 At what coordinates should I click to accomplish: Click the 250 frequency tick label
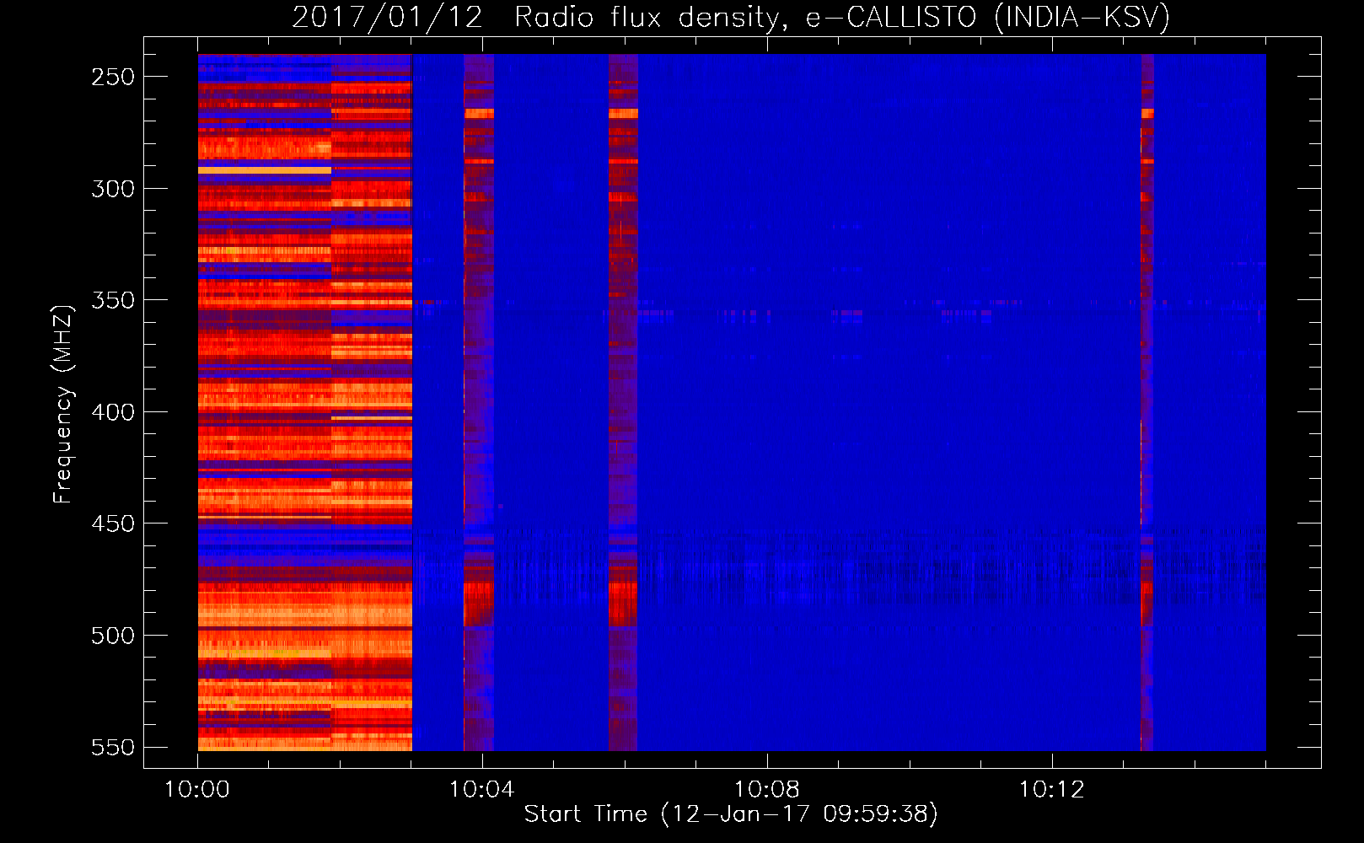113,77
